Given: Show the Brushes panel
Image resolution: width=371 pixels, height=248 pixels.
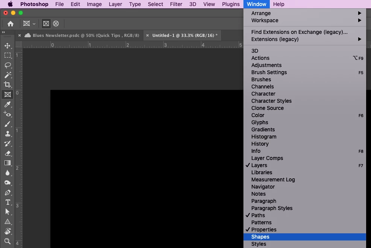Looking at the screenshot, I should [305, 79].
